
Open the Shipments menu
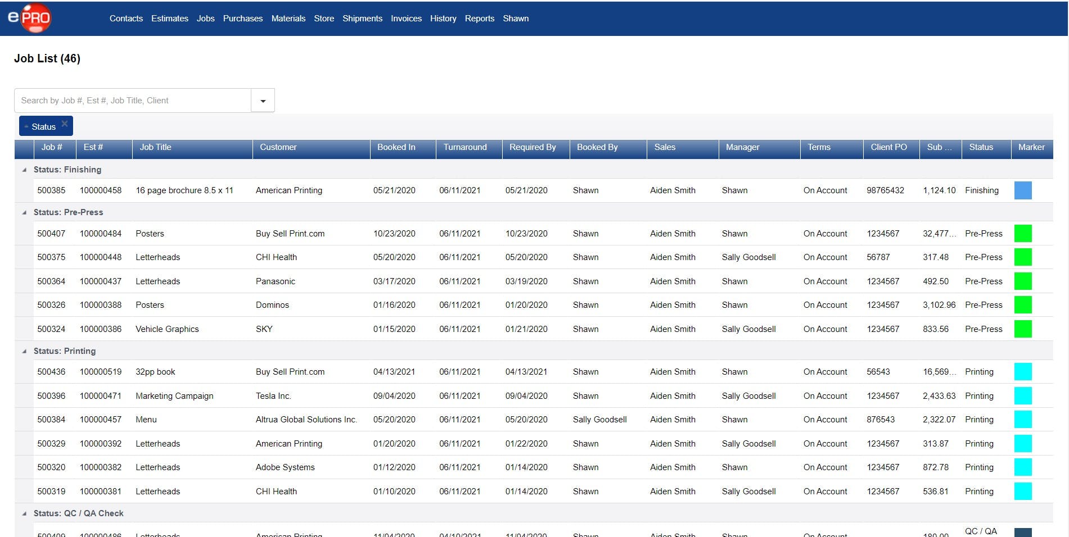(x=362, y=19)
